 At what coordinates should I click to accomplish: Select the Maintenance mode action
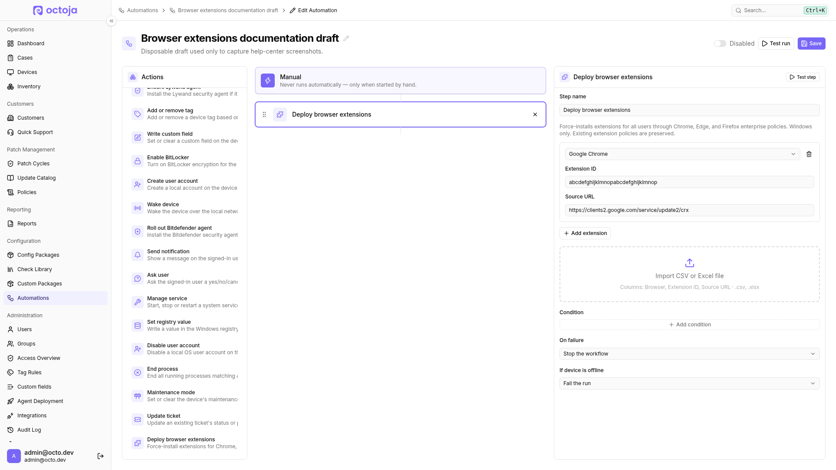[x=185, y=396]
